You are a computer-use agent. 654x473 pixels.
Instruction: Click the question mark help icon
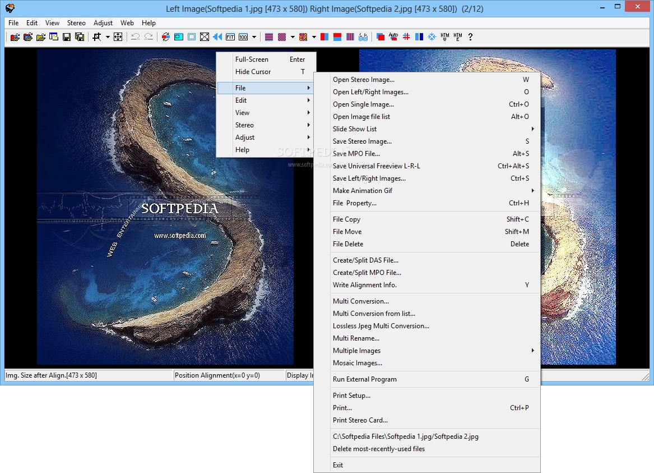(x=471, y=36)
